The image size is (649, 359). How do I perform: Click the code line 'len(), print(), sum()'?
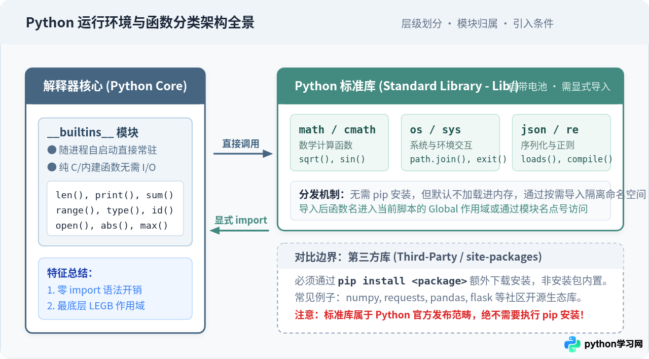point(115,195)
